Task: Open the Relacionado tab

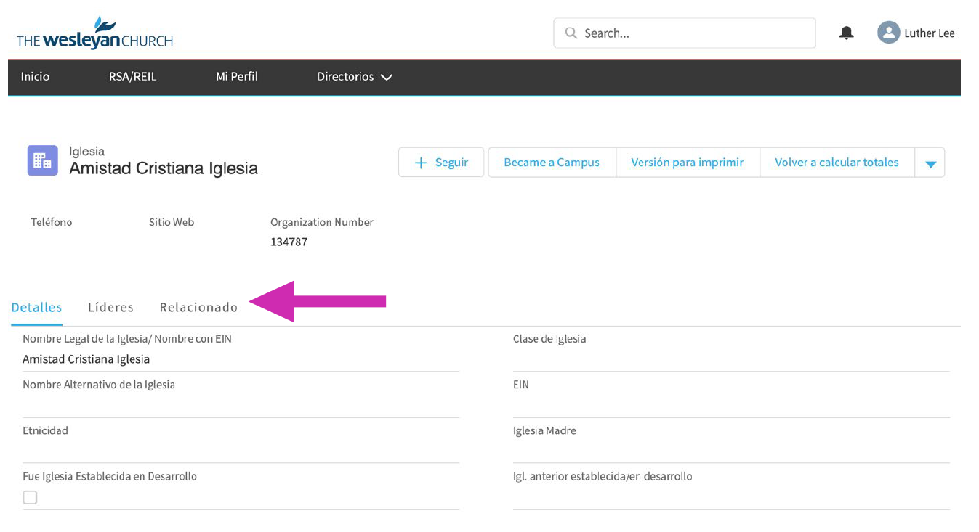Action: point(198,308)
